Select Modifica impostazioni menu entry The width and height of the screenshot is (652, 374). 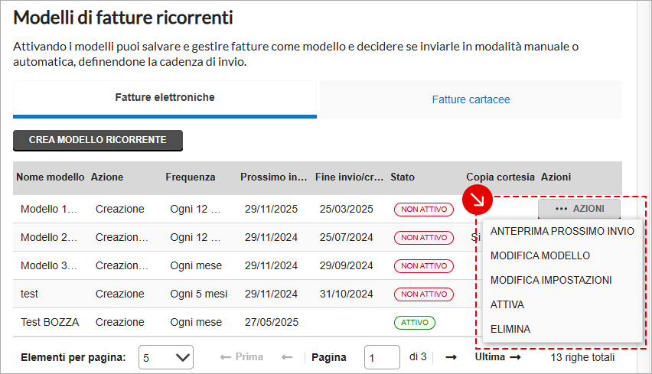click(551, 280)
